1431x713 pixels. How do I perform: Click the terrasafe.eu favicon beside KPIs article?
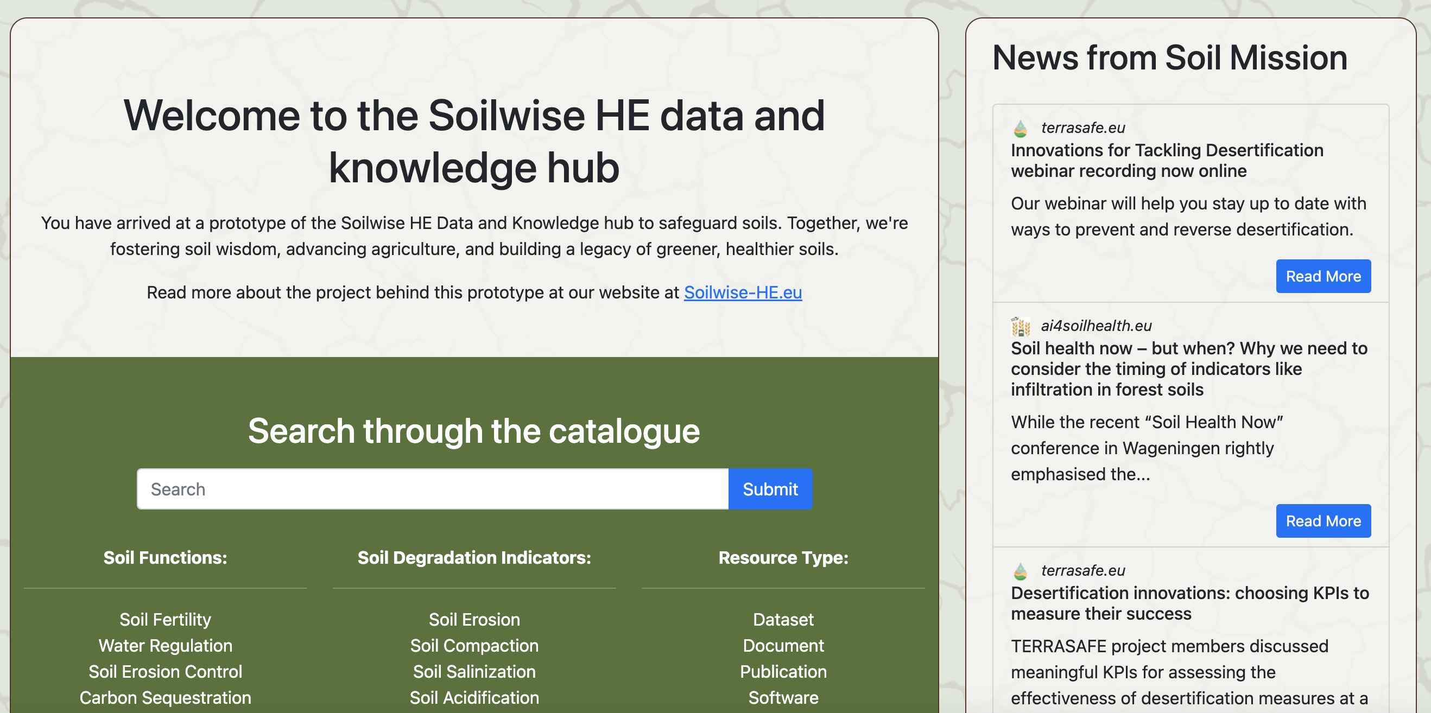click(x=1021, y=571)
